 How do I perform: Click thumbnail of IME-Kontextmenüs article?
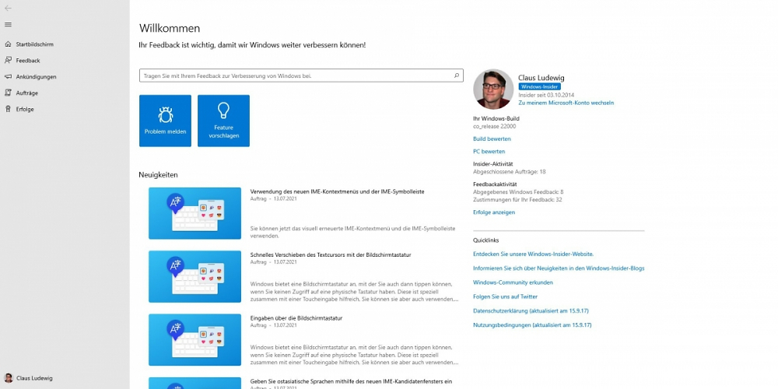point(195,213)
